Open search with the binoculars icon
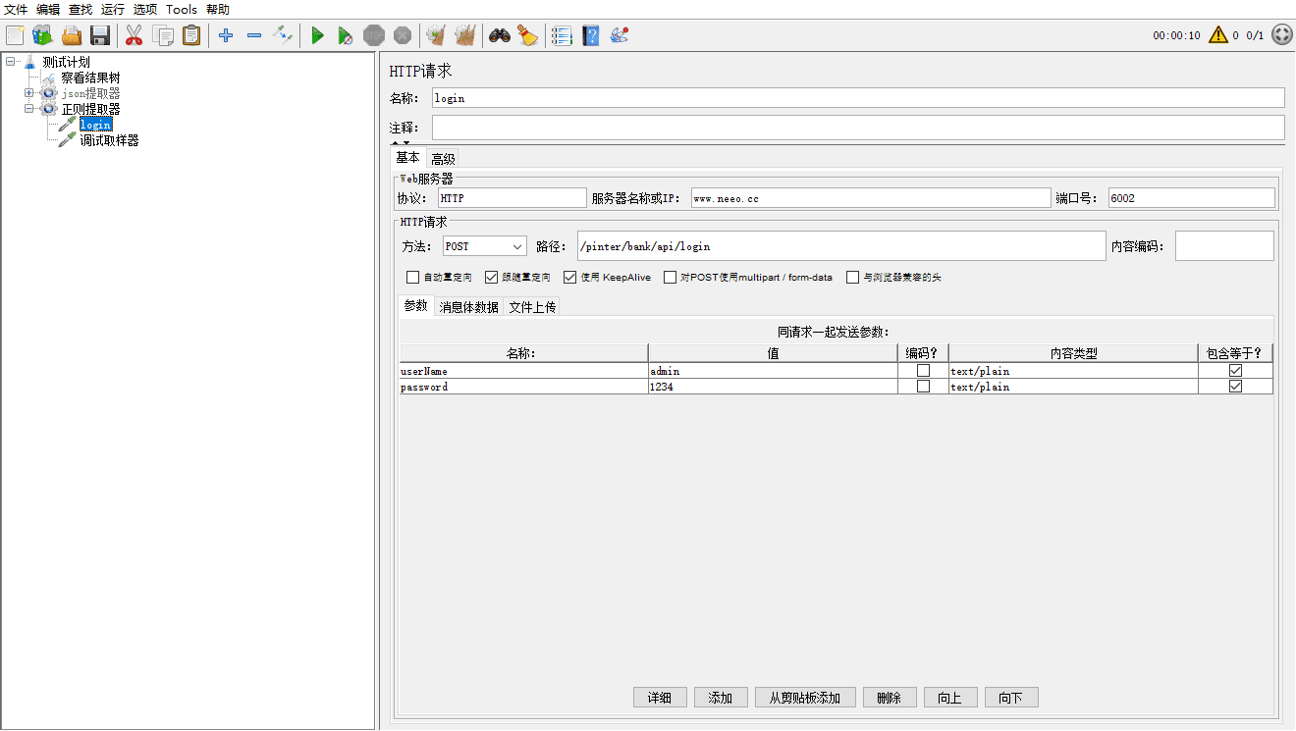 click(x=500, y=36)
